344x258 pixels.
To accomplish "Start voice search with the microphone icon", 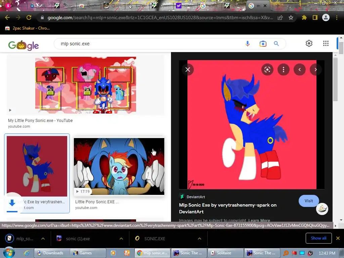I will point(248,44).
